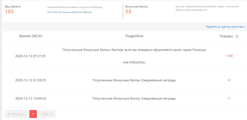Click the +100 points value

coord(229,56)
